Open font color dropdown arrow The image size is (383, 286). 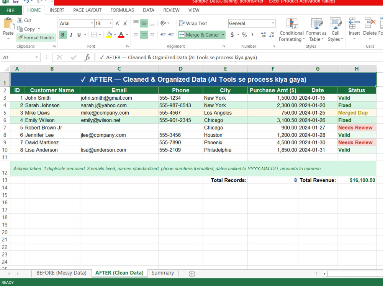tap(127, 35)
